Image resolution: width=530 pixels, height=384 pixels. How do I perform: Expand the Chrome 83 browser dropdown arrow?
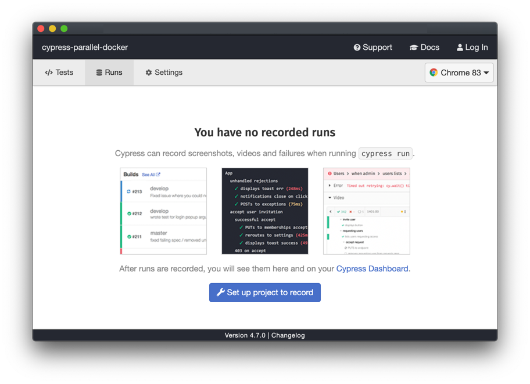pyautogui.click(x=486, y=73)
